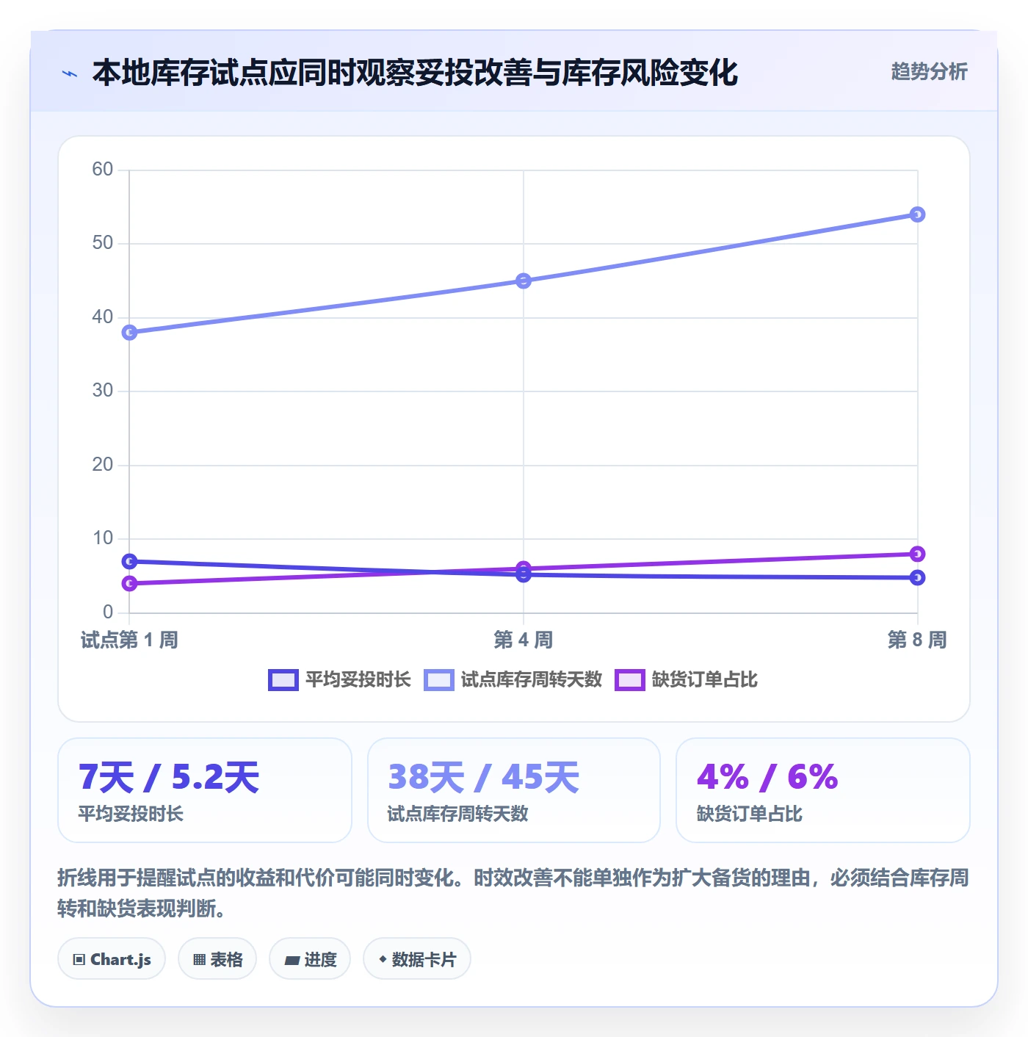
Task: Click the 试点第 1 周 axis label
Action: (129, 640)
